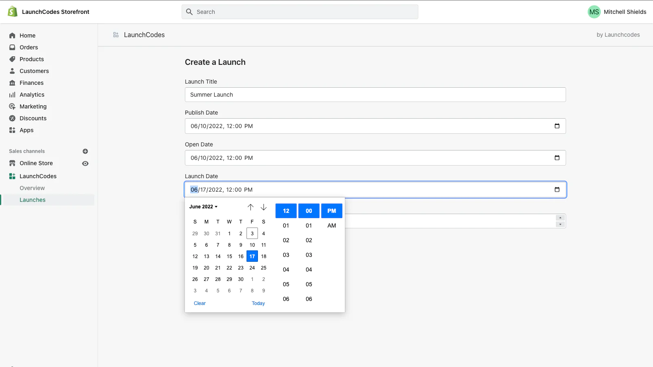Select June 17 in calendar
Image resolution: width=653 pixels, height=367 pixels.
(252, 256)
